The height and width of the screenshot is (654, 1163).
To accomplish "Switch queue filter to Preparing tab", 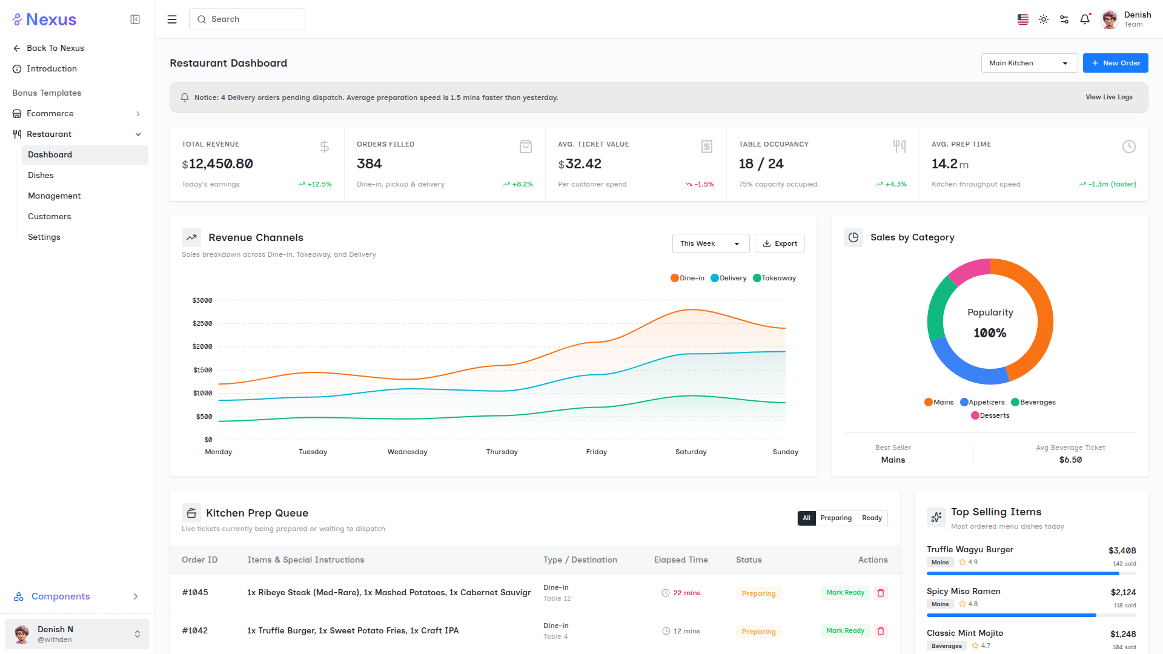I will click(836, 518).
